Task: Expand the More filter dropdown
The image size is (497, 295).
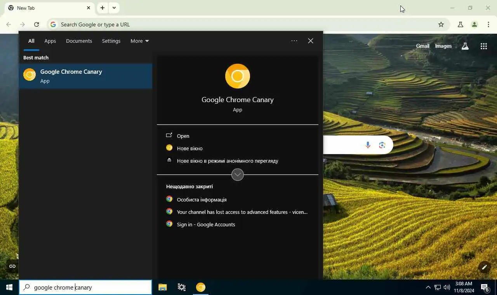Action: (139, 41)
